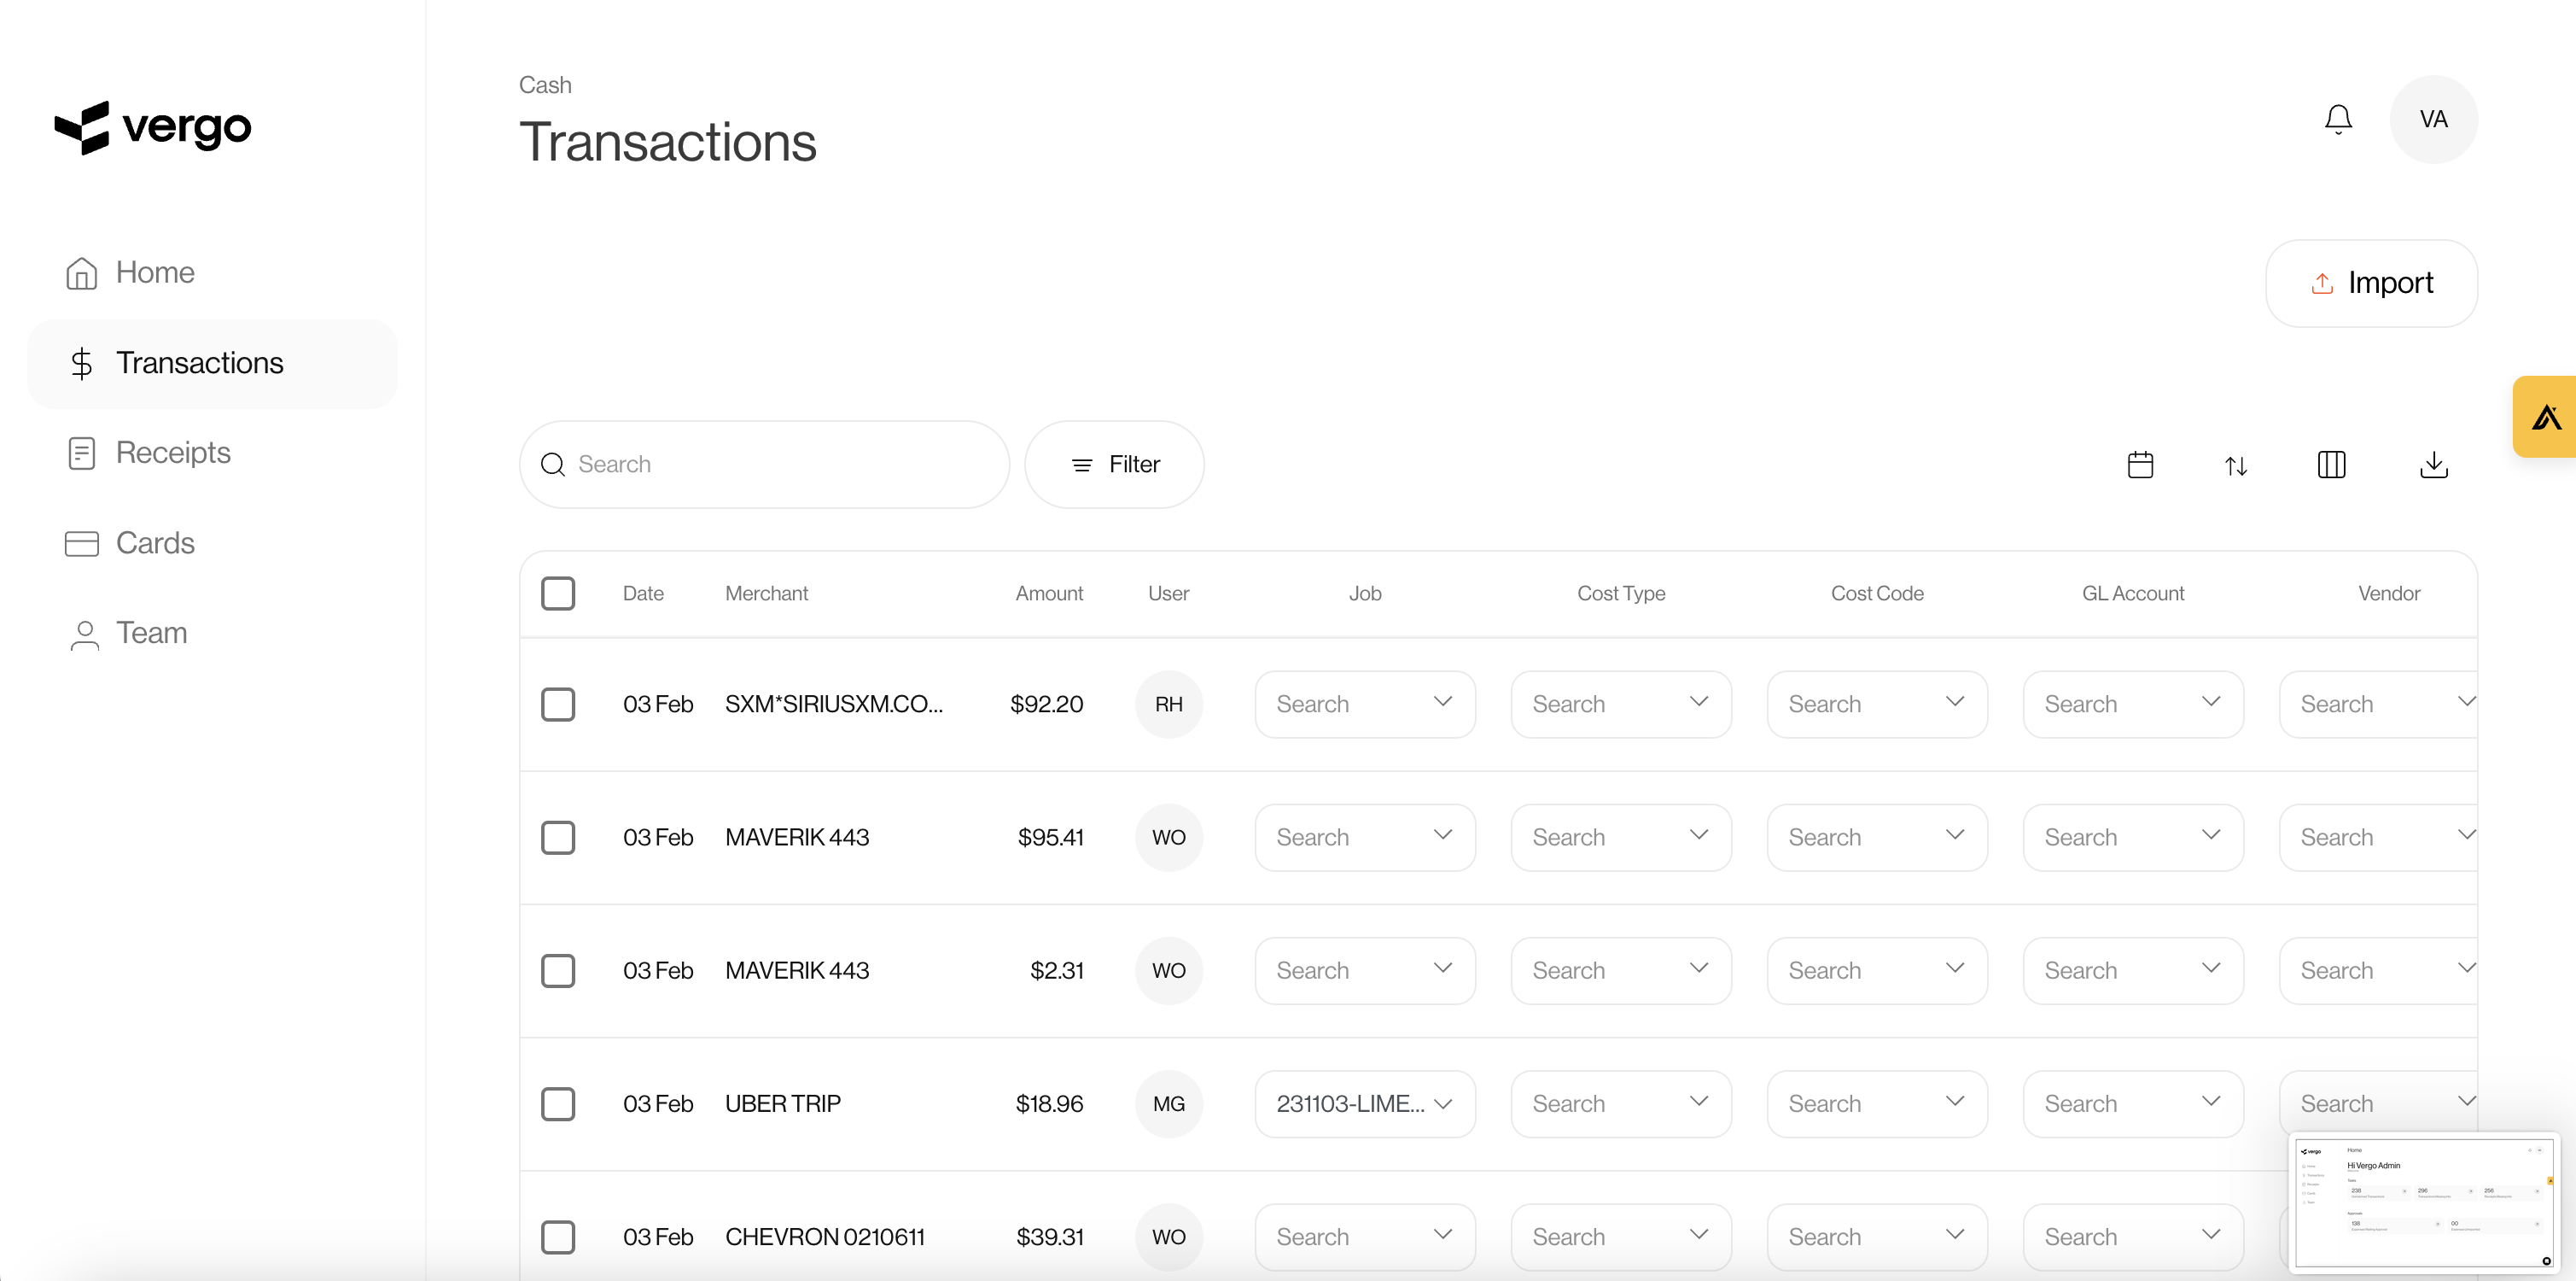
Task: Click the Import button
Action: (x=2371, y=282)
